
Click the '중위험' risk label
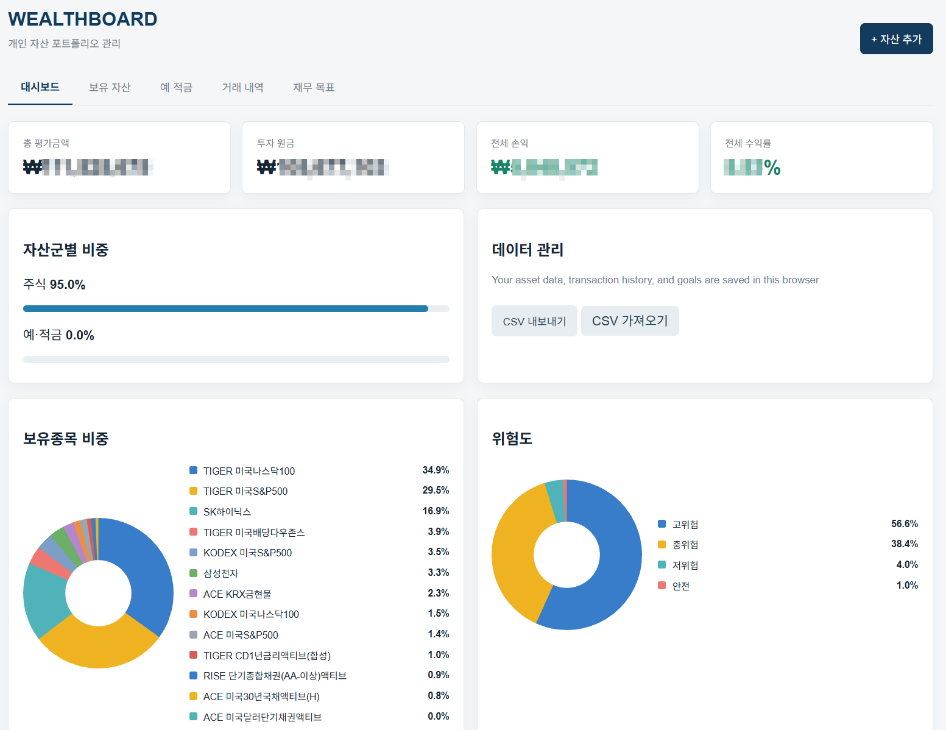pos(685,545)
